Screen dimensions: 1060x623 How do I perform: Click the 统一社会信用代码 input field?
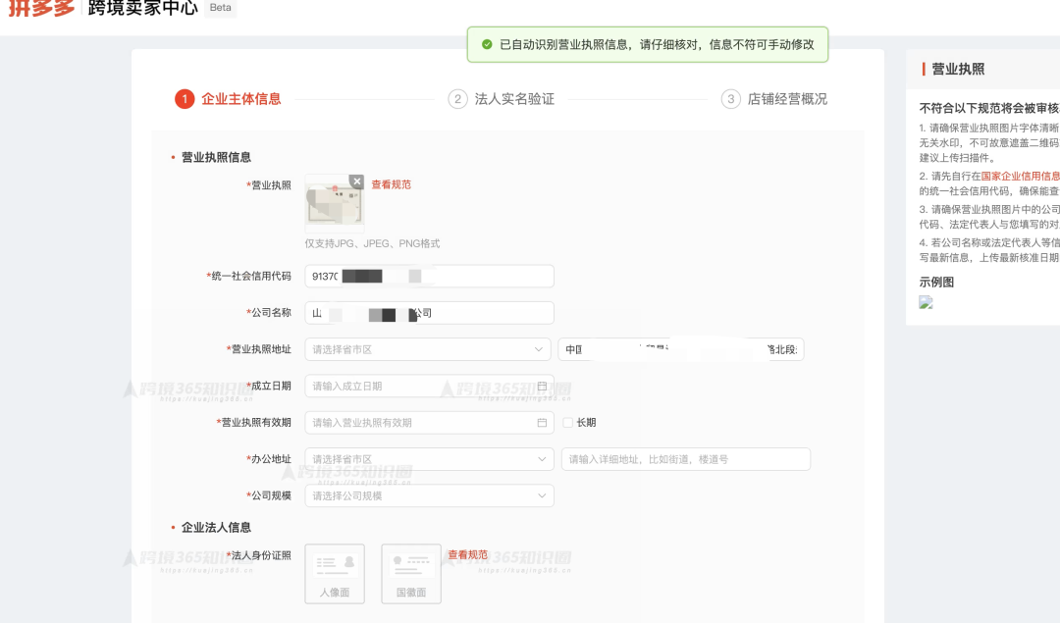tap(429, 277)
